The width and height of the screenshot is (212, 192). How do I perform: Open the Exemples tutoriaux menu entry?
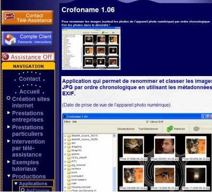25,166
